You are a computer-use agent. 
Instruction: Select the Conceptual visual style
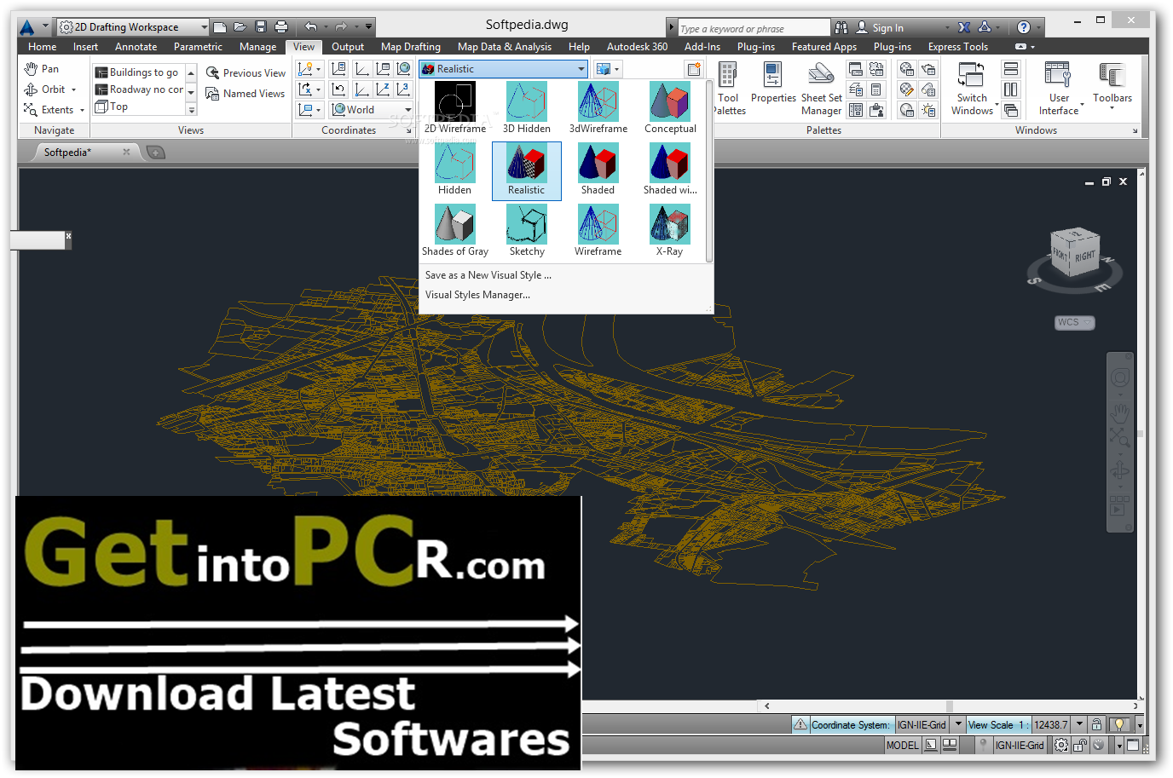669,107
